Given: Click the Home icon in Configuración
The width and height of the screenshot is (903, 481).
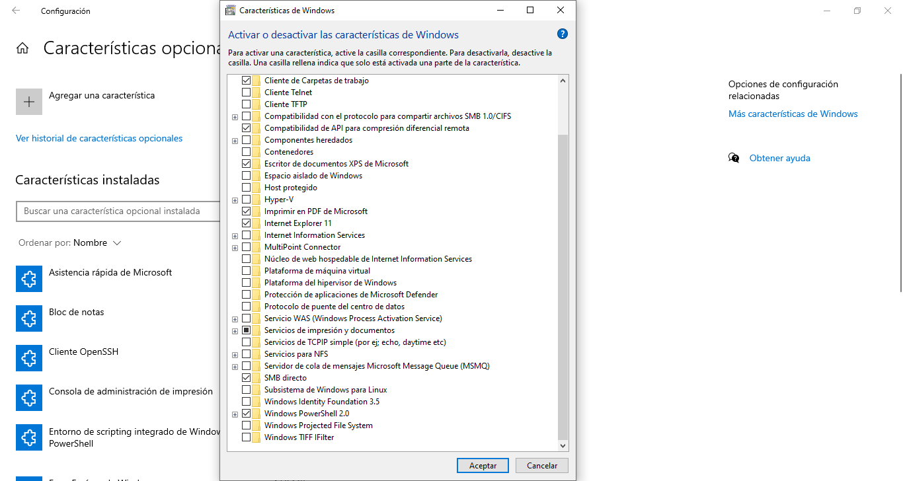Looking at the screenshot, I should [22, 48].
